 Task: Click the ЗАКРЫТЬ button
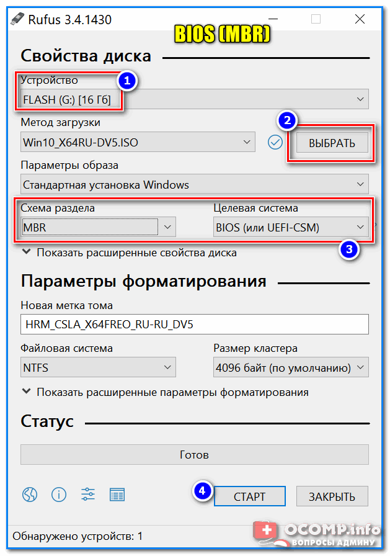[332, 496]
